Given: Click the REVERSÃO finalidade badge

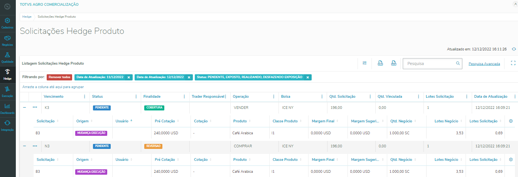Looking at the screenshot, I should (153, 146).
